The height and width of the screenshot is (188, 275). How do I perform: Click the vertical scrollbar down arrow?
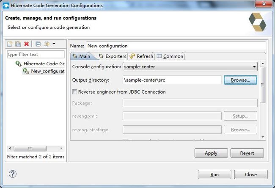point(263,137)
